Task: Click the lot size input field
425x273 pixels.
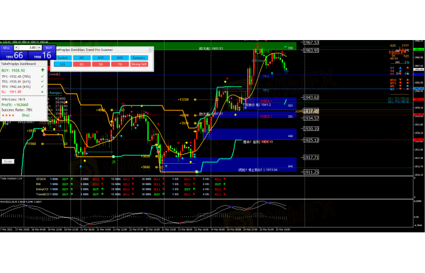Action: (x=27, y=47)
